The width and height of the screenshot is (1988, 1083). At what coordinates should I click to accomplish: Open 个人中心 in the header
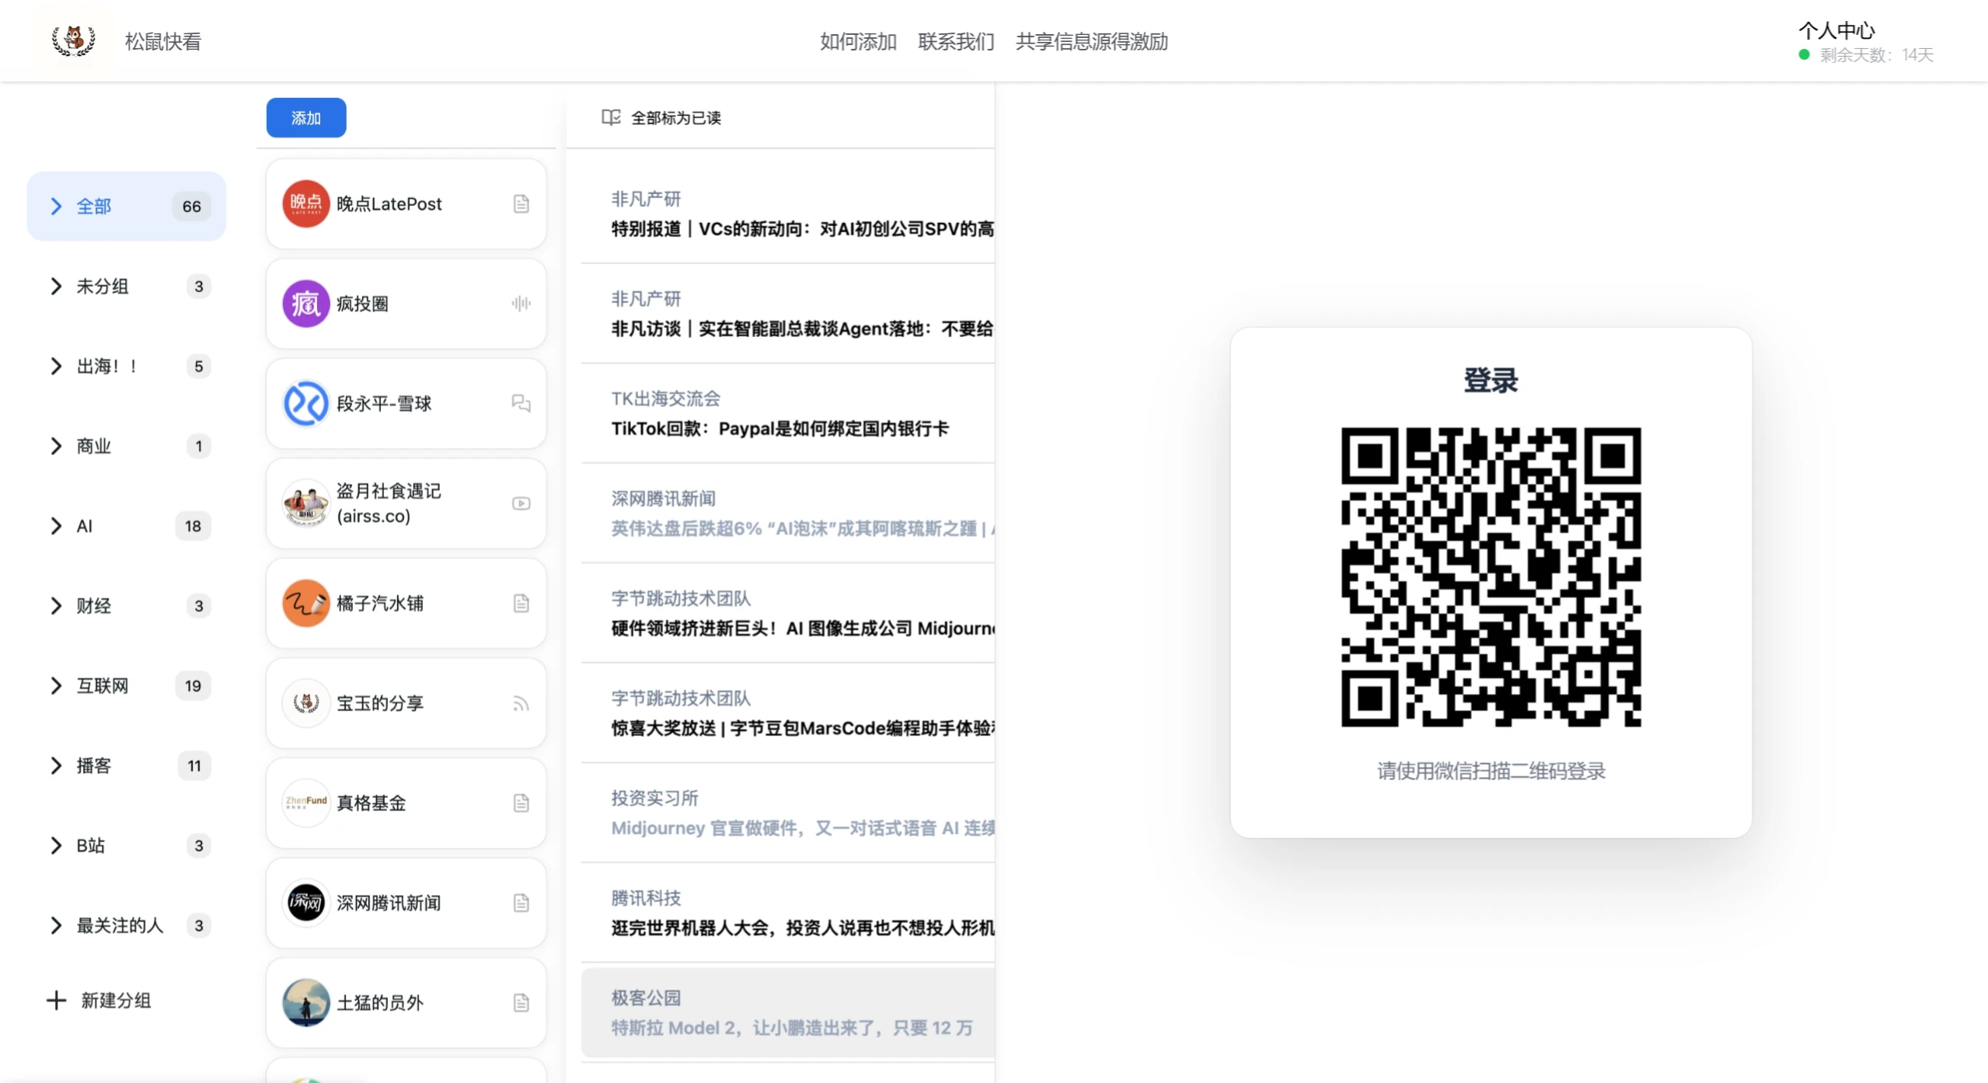(1836, 30)
